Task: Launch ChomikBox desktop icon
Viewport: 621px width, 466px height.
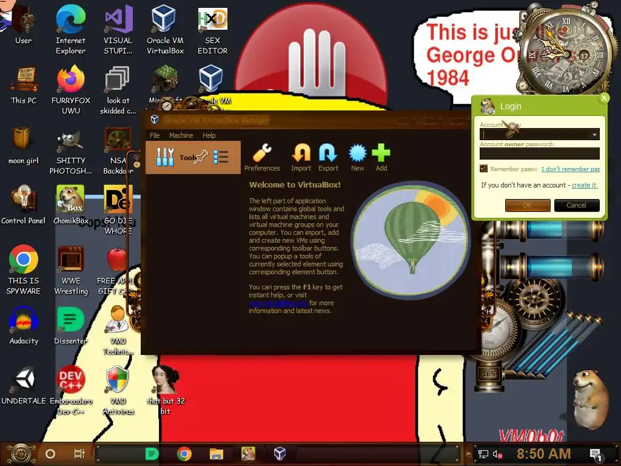Action: pyautogui.click(x=71, y=205)
